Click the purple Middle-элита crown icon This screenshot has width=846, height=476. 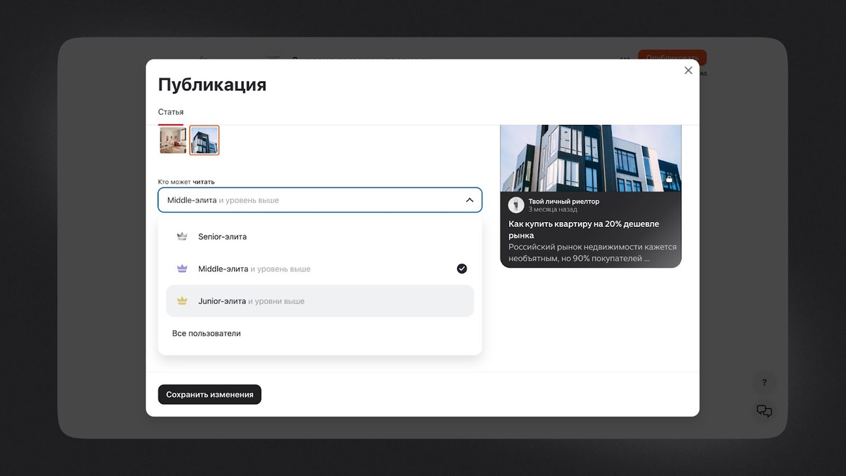[x=182, y=269]
